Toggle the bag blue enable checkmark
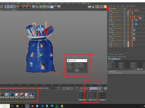 pos(127,8)
